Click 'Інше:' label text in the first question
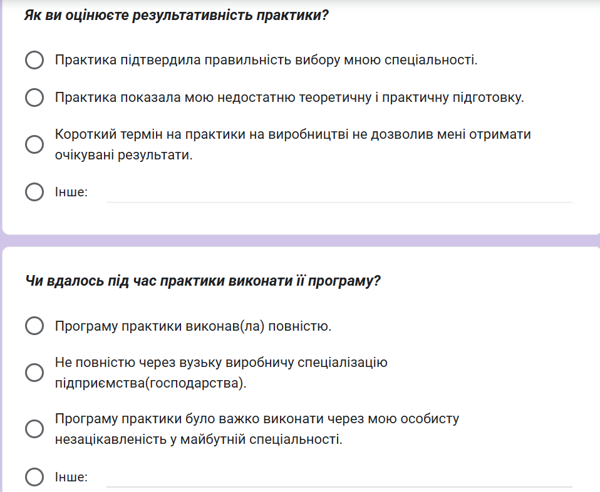Screen dimensions: 600x492 coord(71,193)
